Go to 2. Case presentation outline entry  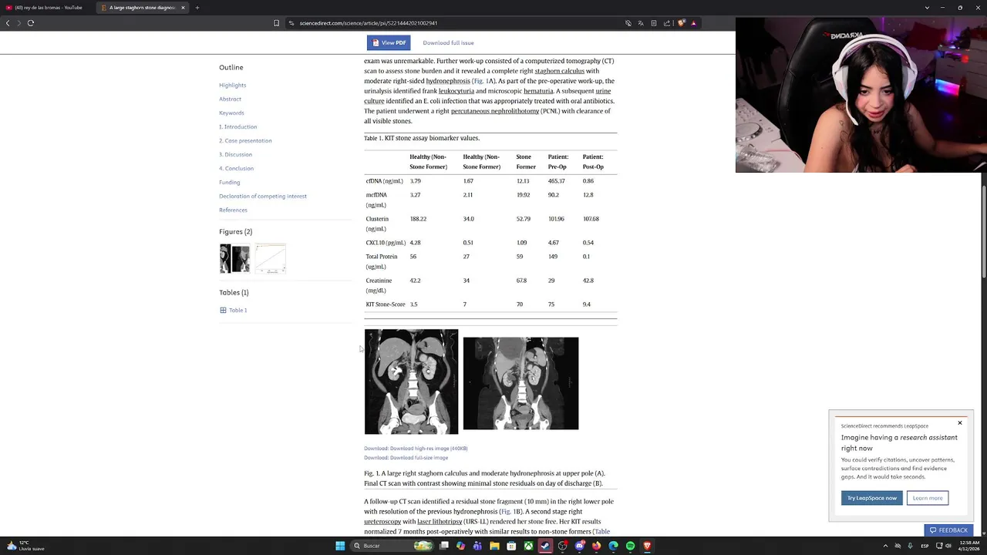(245, 141)
